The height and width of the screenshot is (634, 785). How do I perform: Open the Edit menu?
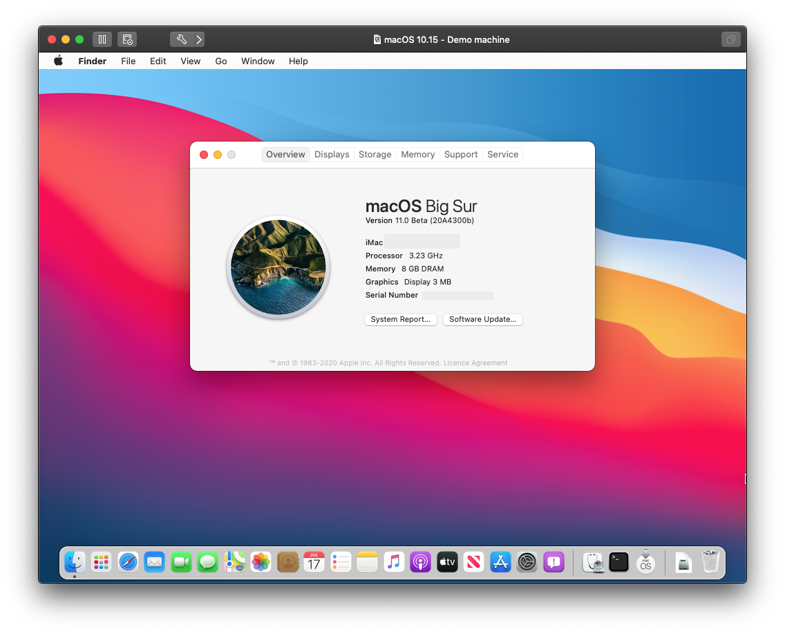pos(158,61)
